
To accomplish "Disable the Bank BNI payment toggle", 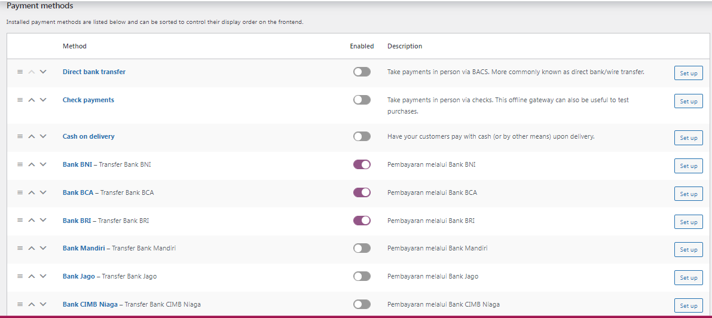I will [362, 164].
